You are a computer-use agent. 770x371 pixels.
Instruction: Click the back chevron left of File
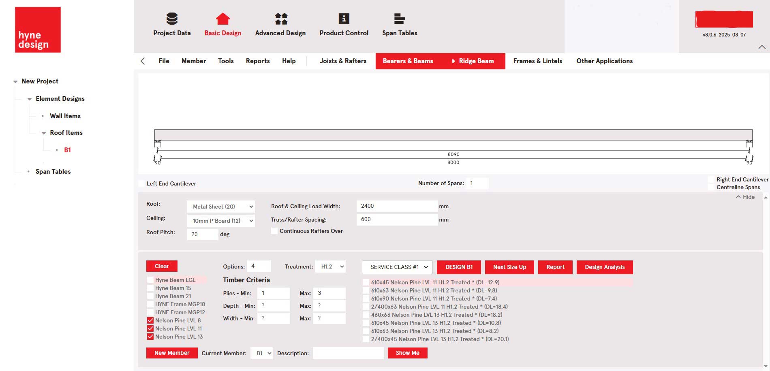click(143, 61)
